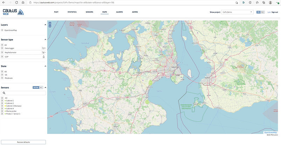281x146 pixels.
Task: Click the browser refresh extension icon
Action: (250, 2)
